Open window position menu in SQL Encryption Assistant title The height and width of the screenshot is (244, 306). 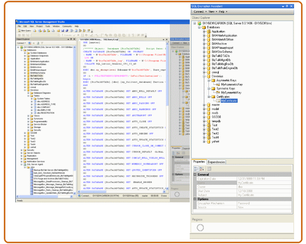283,6
